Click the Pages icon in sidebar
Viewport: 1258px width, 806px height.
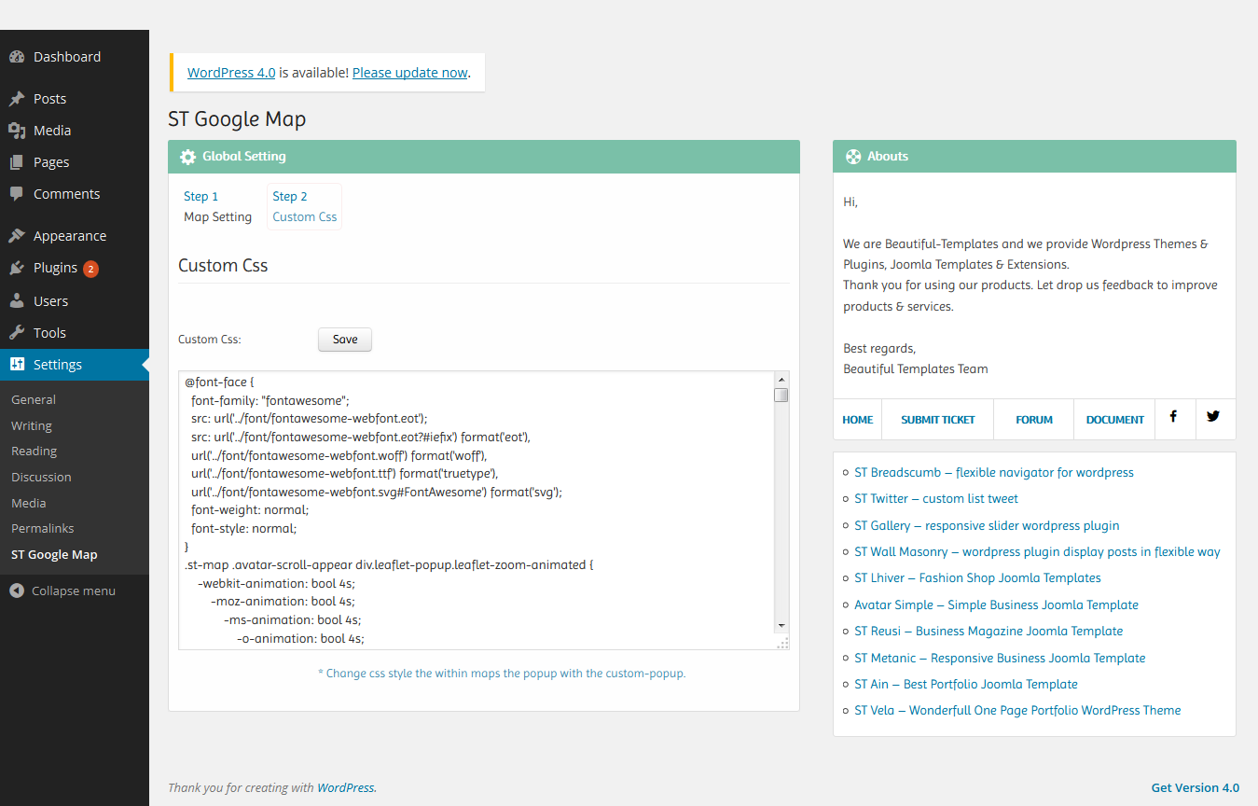coord(17,162)
